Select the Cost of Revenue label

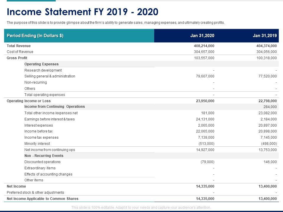[x=20, y=52]
